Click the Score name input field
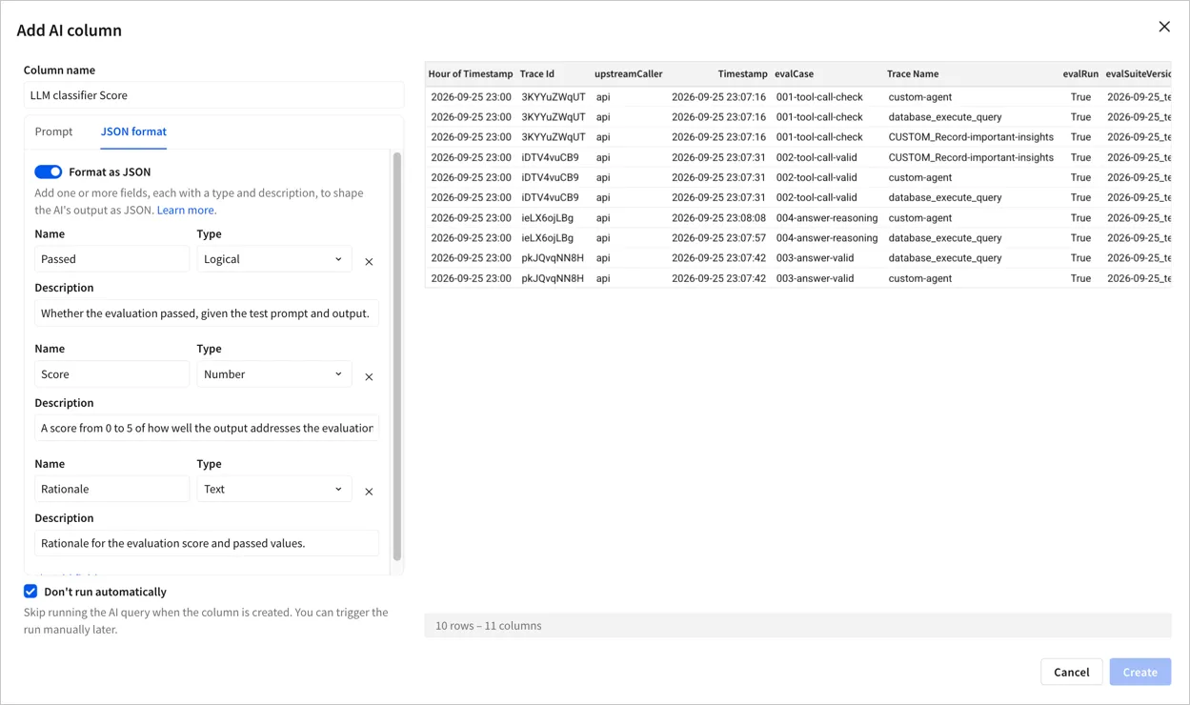Image resolution: width=1190 pixels, height=705 pixels. pos(112,374)
